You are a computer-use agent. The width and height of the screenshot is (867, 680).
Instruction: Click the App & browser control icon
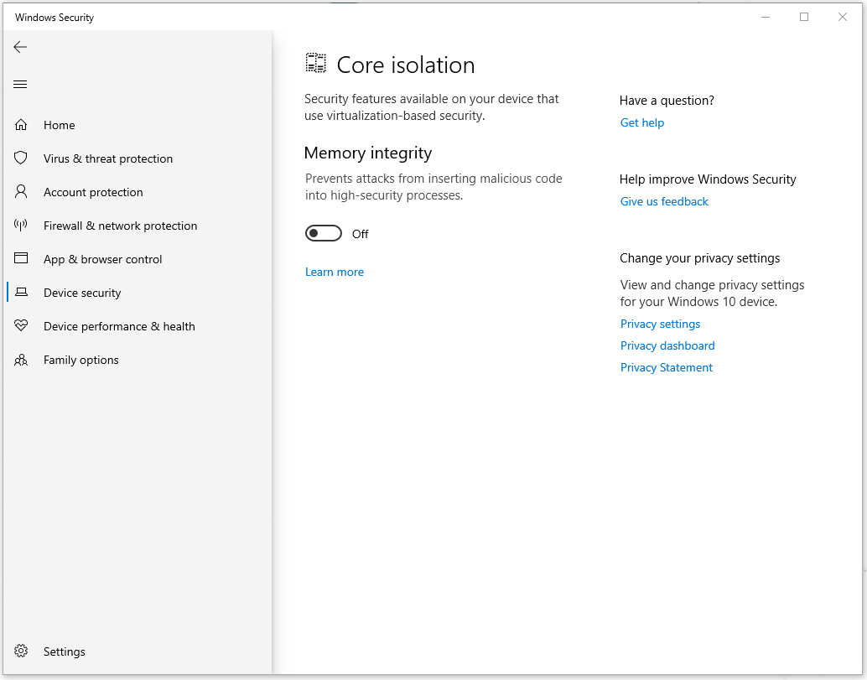21,258
